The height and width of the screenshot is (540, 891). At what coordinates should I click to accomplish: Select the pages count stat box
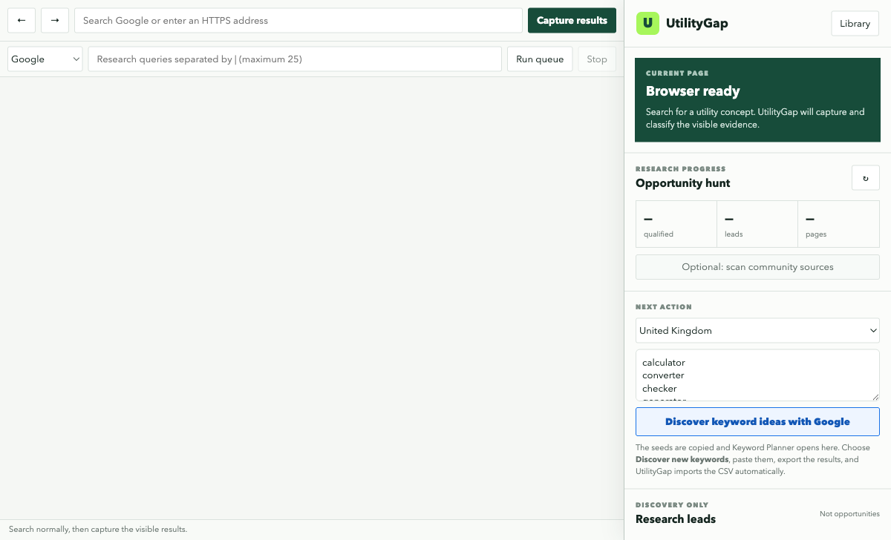(838, 224)
